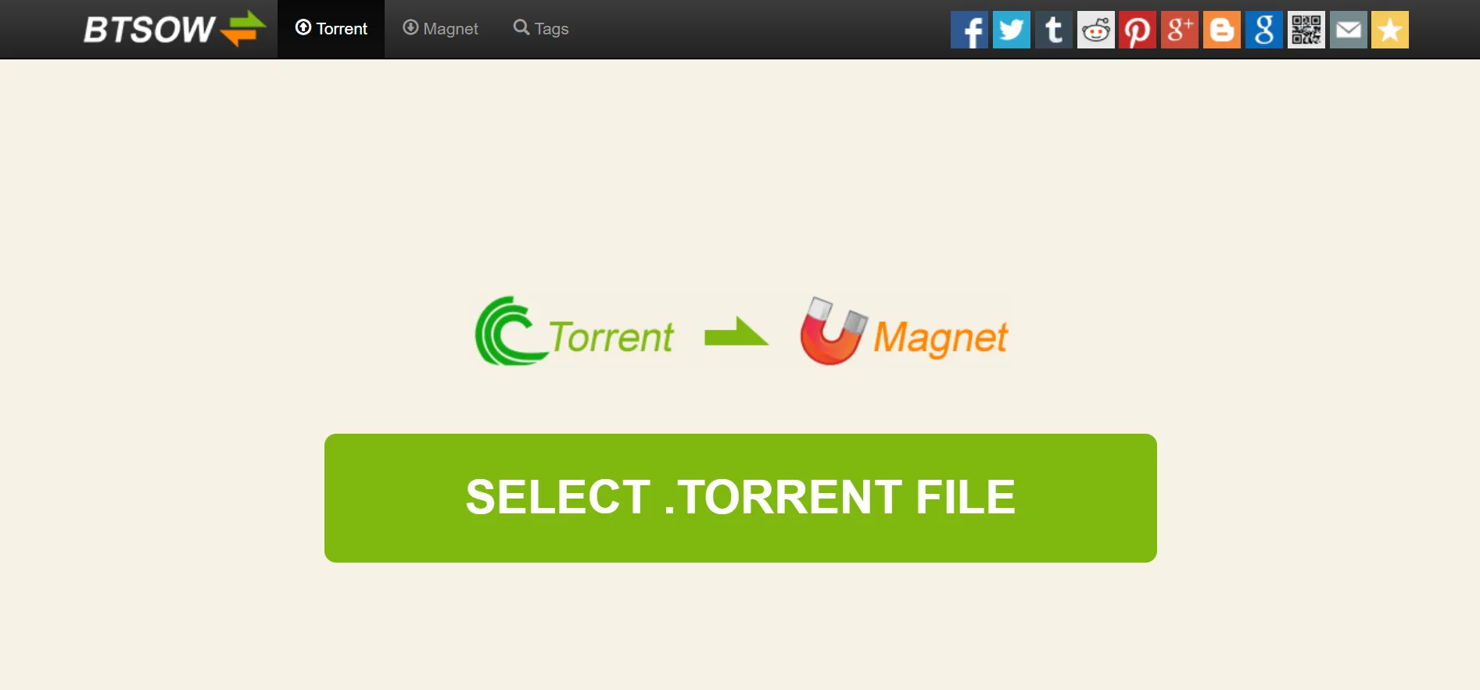Screen dimensions: 1480x690
Task: Share using red Google+ icon
Action: click(x=1180, y=30)
